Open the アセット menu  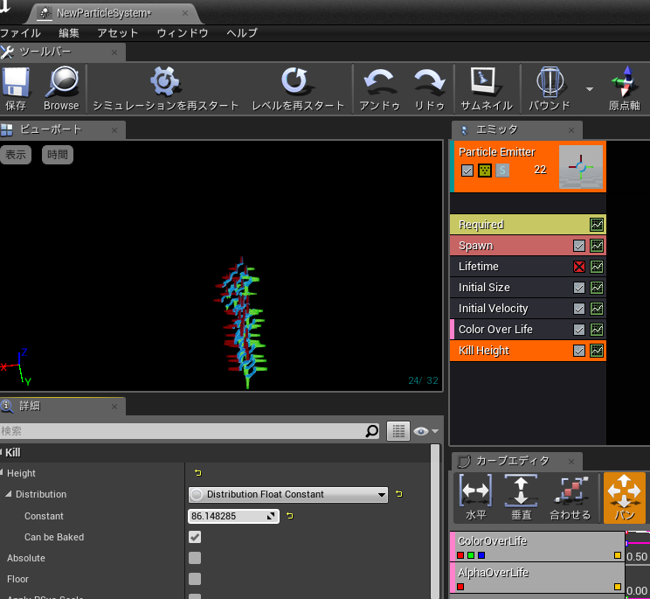click(x=117, y=32)
